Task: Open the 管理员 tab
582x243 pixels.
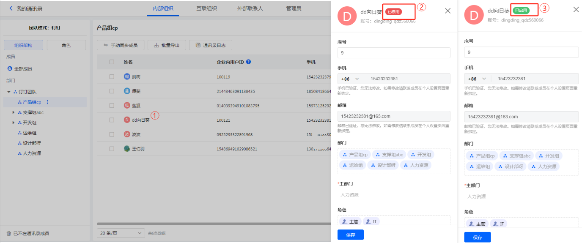Action: tap(294, 8)
